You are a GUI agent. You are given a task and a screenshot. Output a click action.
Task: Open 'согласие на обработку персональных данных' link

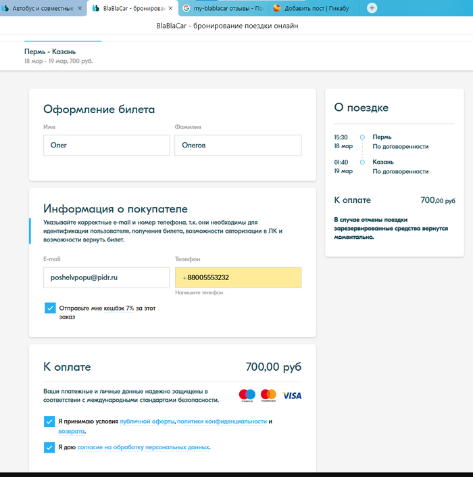pos(143,447)
